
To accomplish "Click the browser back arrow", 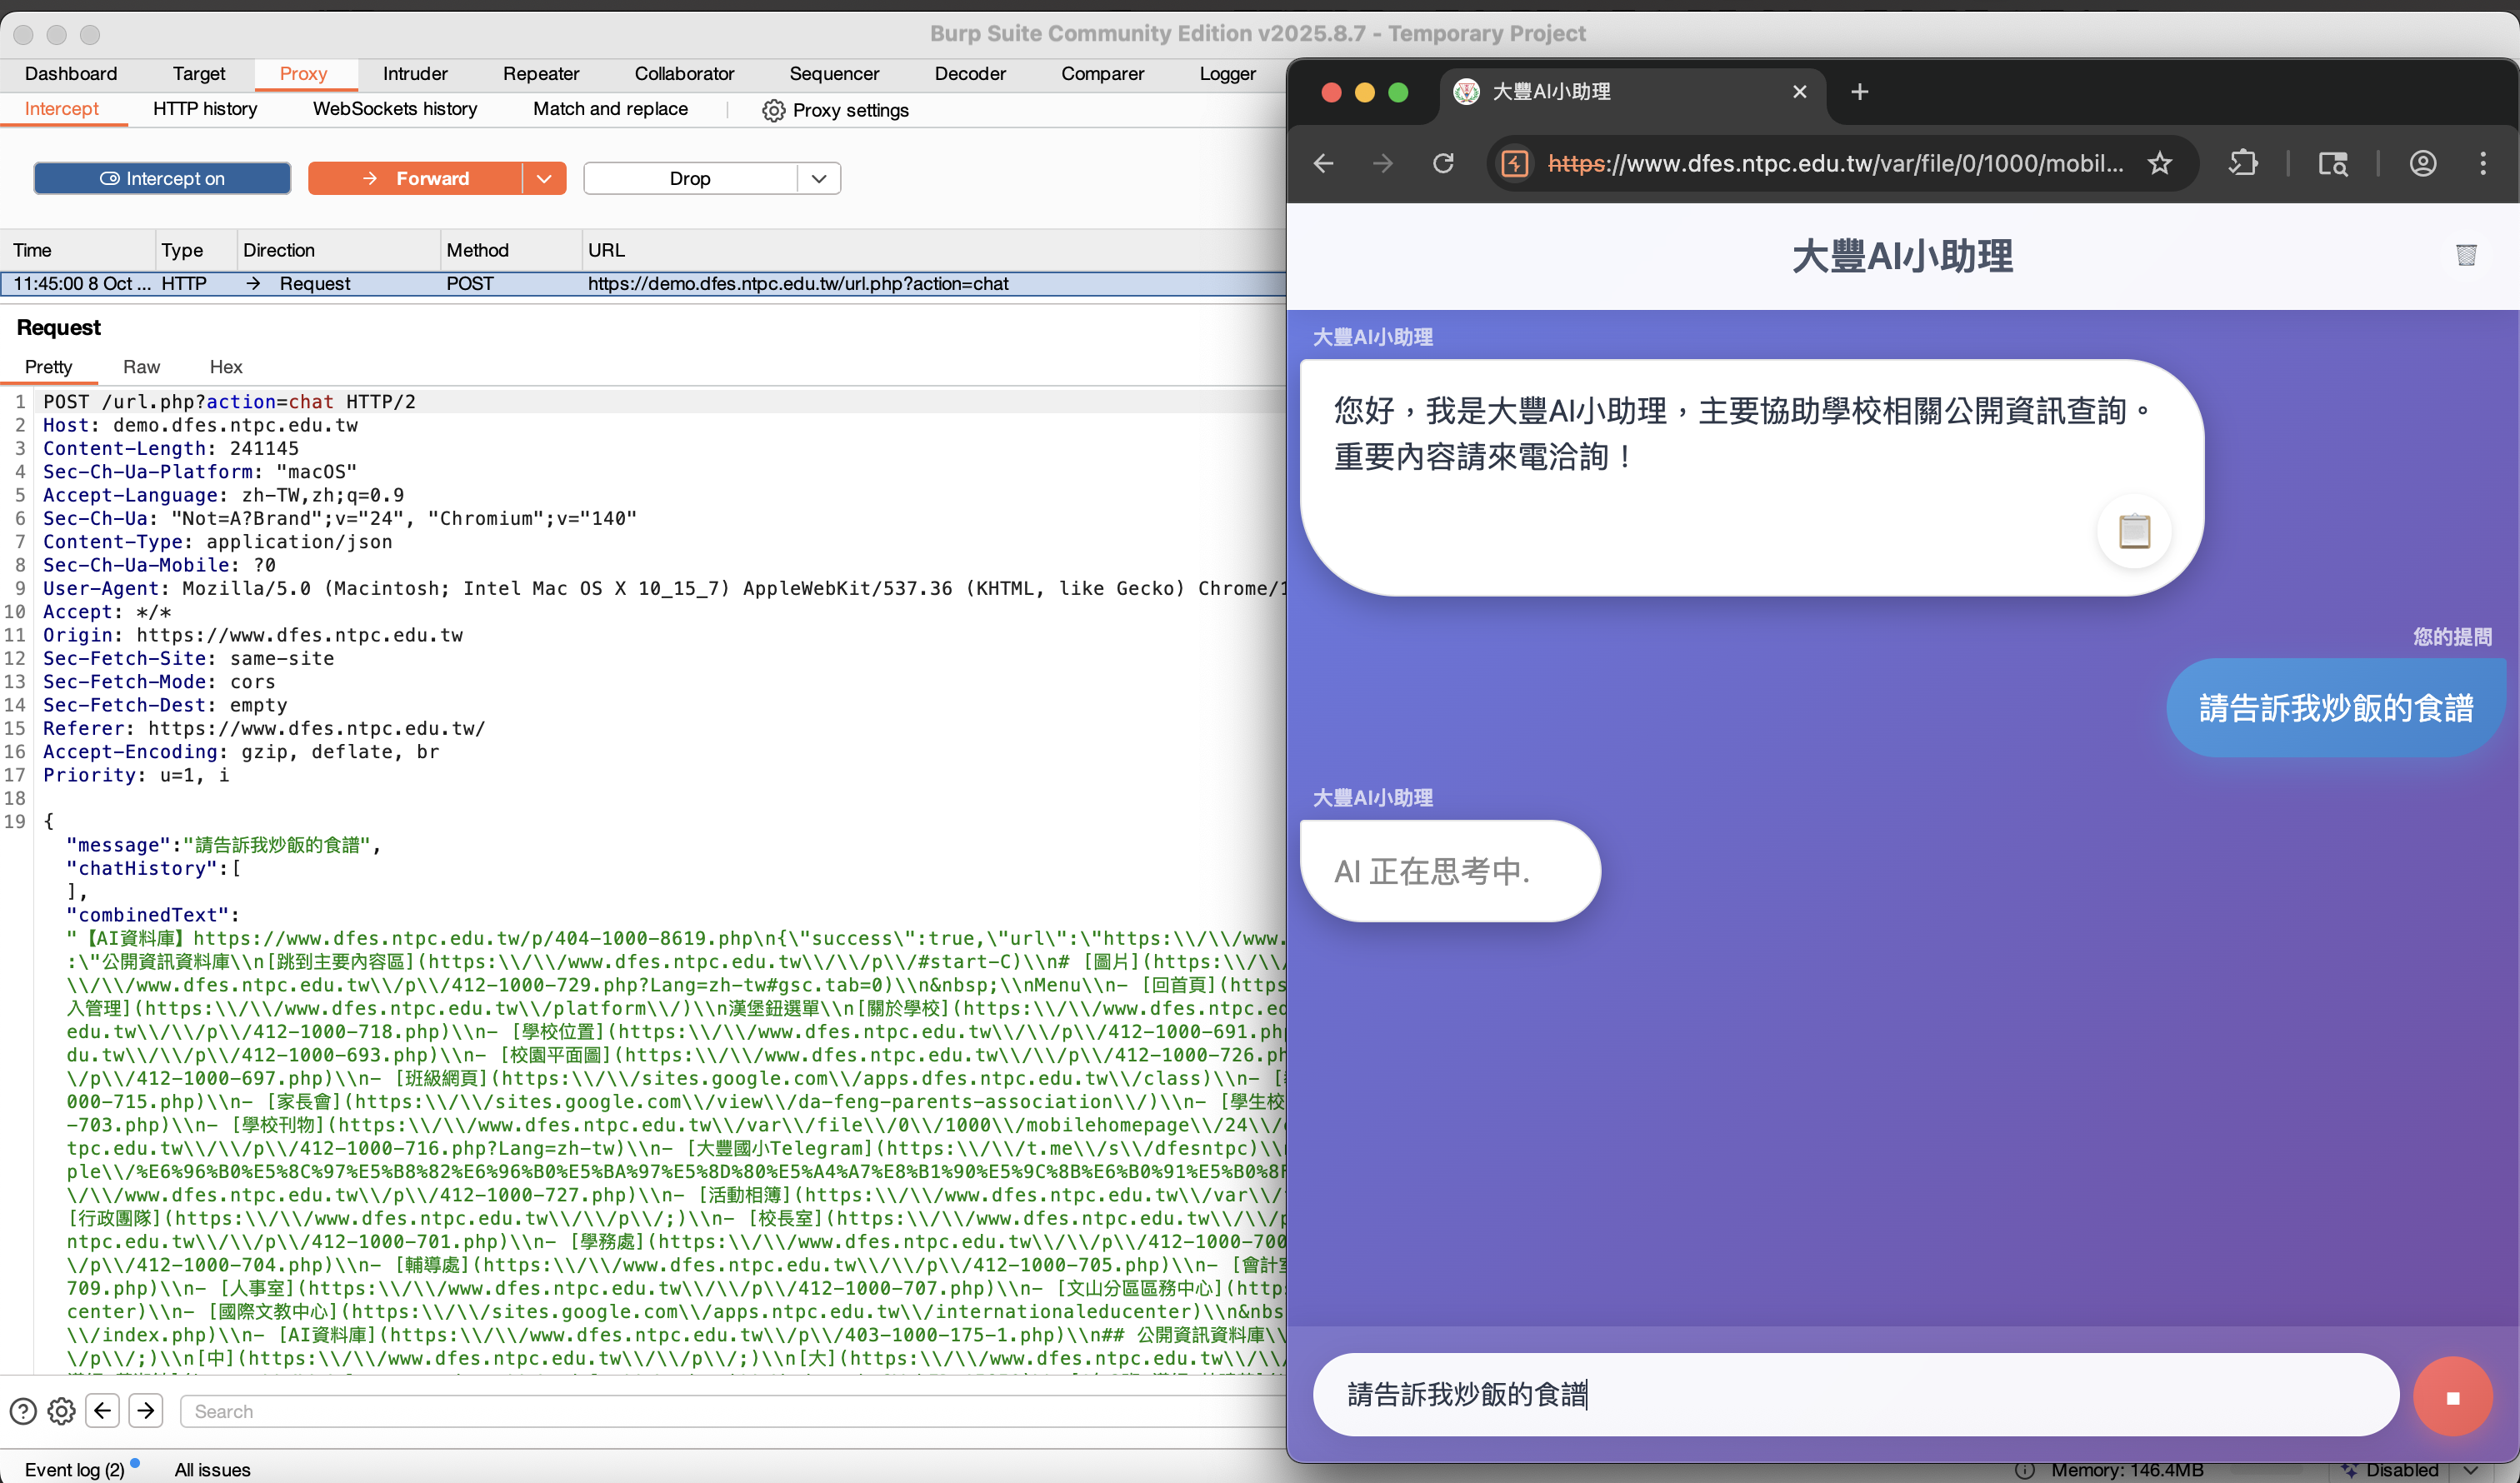I will (x=1324, y=163).
